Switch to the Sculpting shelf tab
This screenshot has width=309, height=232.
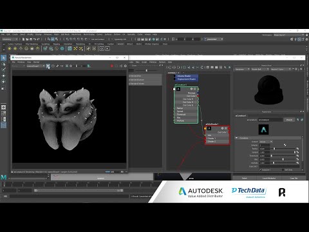coord(46,44)
